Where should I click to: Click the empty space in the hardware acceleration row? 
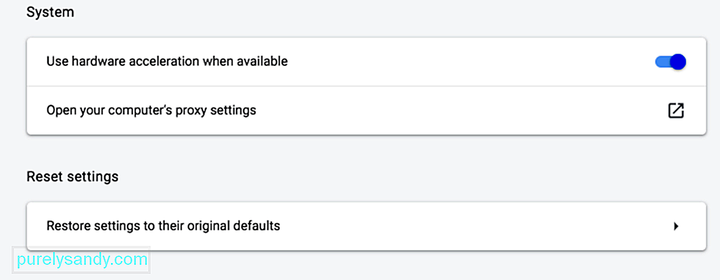tap(468, 61)
